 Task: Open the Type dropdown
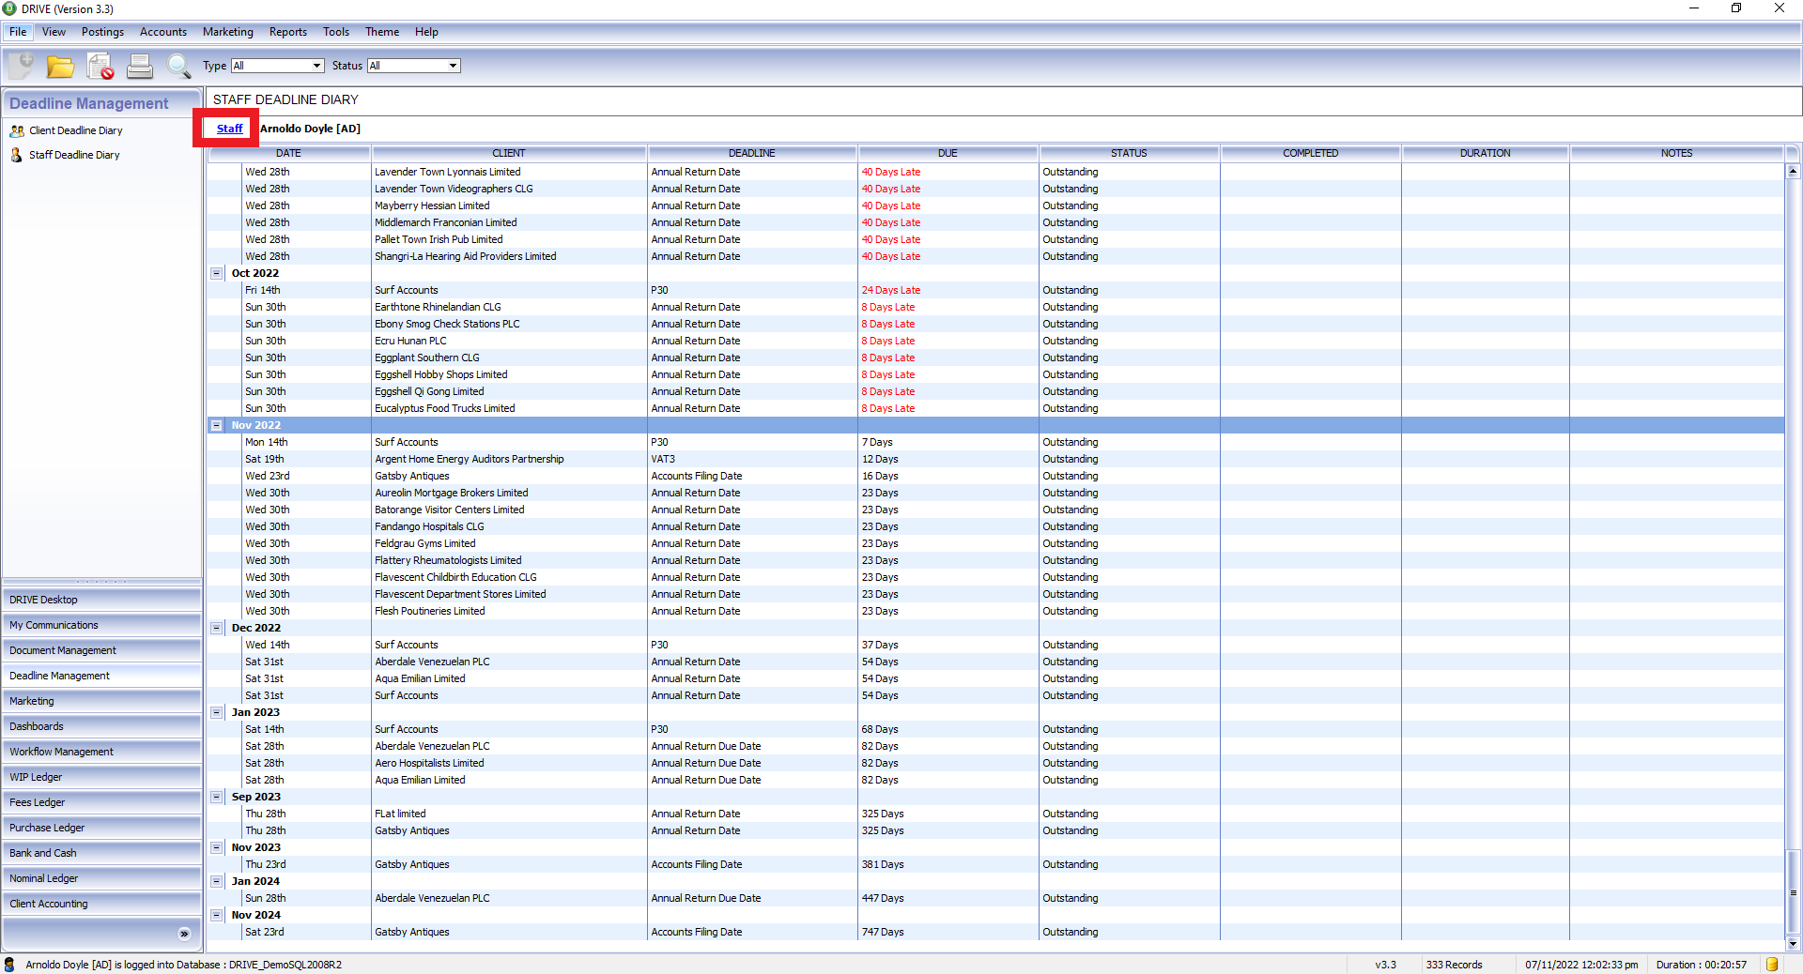pyautogui.click(x=277, y=66)
